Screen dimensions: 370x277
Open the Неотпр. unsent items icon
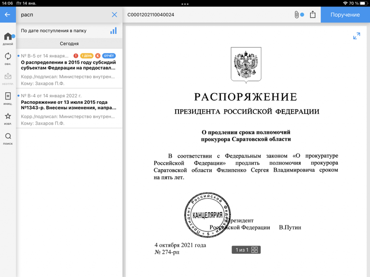[x=8, y=79]
